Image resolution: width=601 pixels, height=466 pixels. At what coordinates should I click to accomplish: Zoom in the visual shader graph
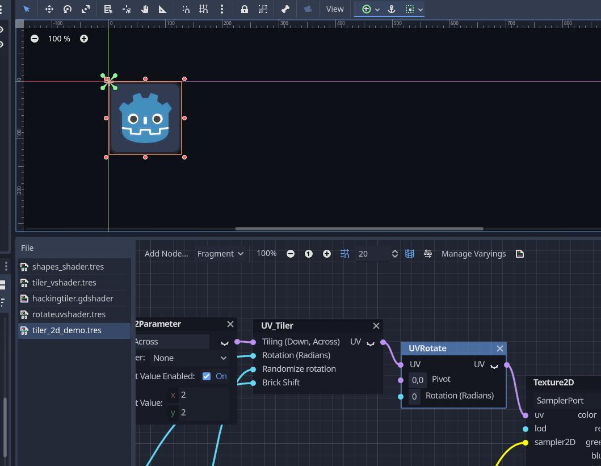[x=326, y=254]
